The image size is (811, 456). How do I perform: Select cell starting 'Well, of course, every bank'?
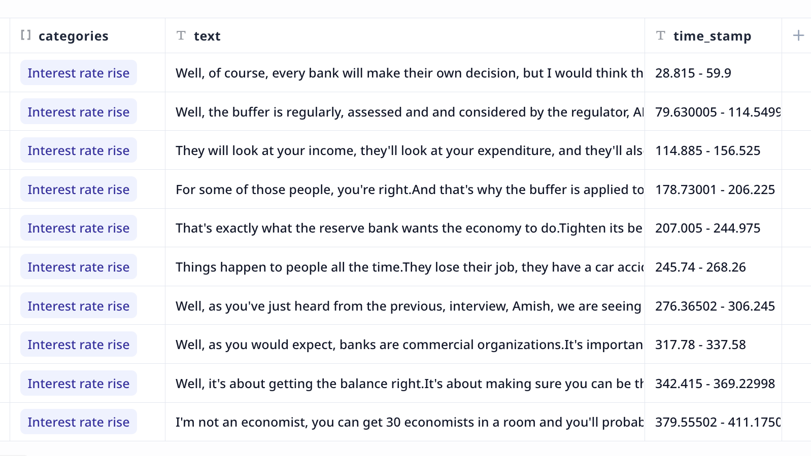(405, 73)
